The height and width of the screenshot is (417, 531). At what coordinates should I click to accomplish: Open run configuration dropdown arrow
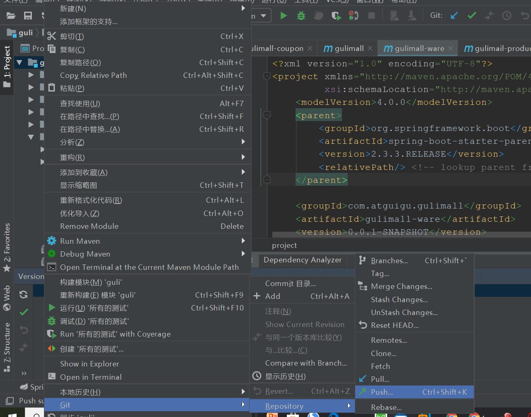click(x=264, y=16)
